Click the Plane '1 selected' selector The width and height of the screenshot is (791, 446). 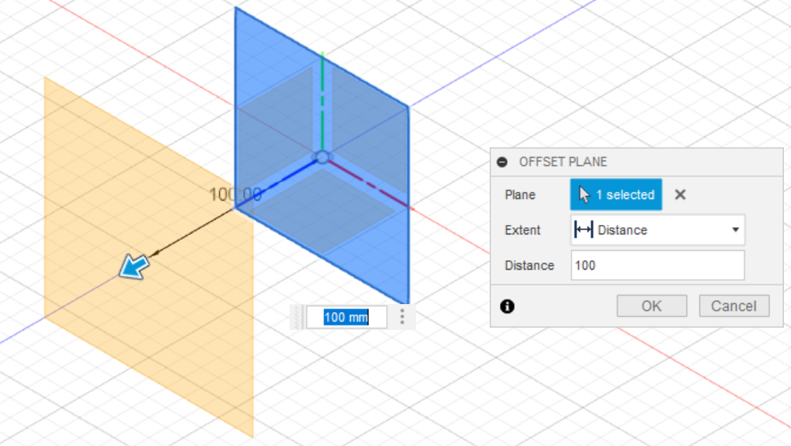pos(616,194)
